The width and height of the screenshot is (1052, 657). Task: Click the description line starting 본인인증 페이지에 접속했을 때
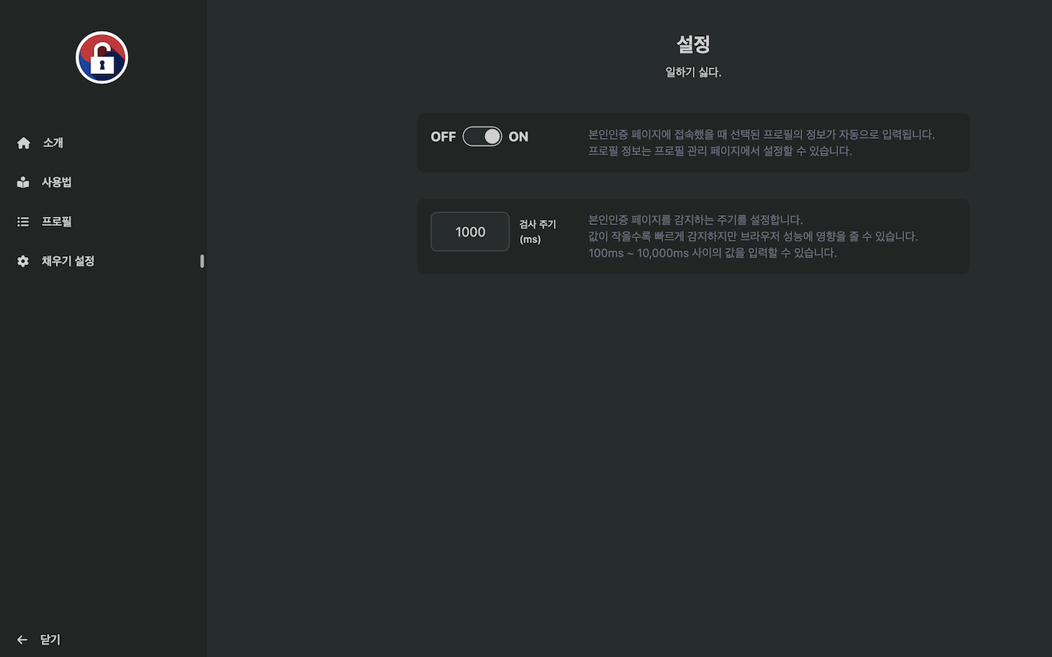point(762,134)
